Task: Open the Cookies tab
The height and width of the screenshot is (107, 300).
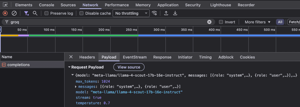Action: pyautogui.click(x=247, y=57)
